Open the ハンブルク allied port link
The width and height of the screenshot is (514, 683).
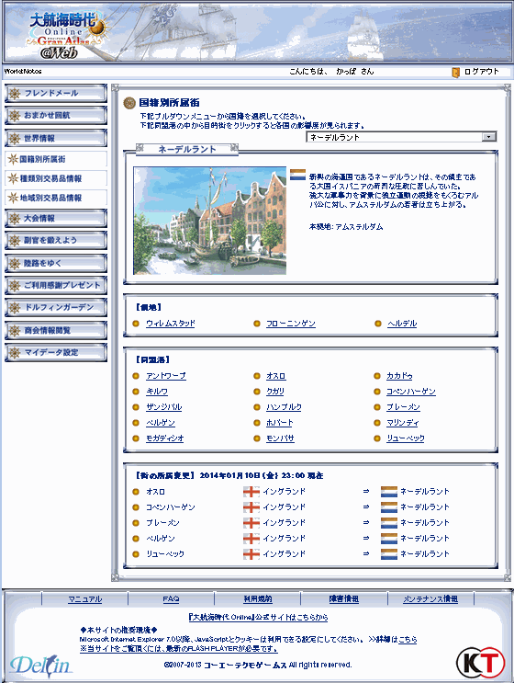pyautogui.click(x=284, y=407)
